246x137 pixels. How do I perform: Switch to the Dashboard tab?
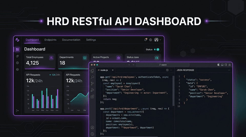[x=32, y=40]
